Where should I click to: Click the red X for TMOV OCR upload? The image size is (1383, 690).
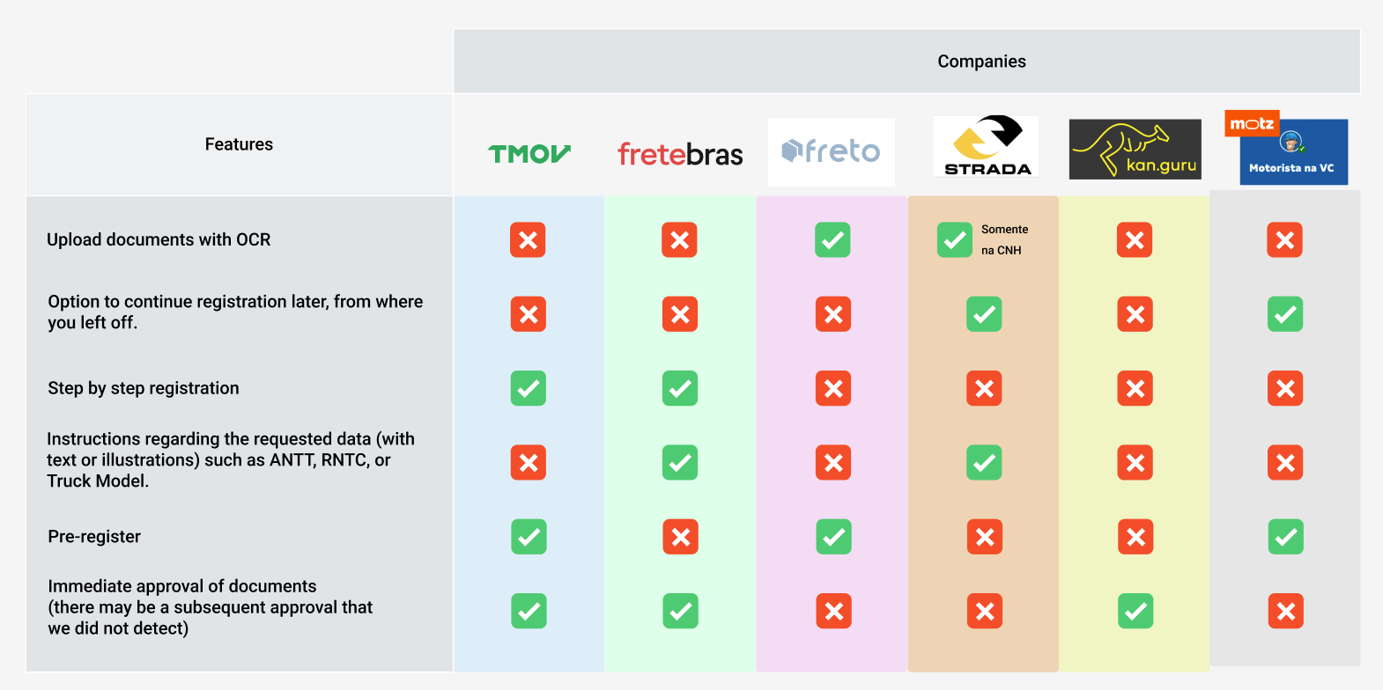528,239
